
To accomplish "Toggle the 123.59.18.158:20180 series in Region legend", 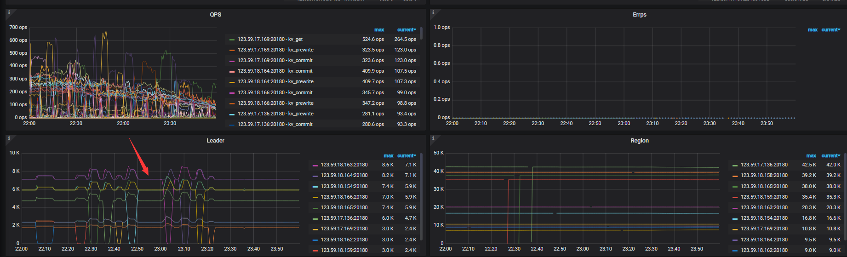I will pyautogui.click(x=764, y=175).
